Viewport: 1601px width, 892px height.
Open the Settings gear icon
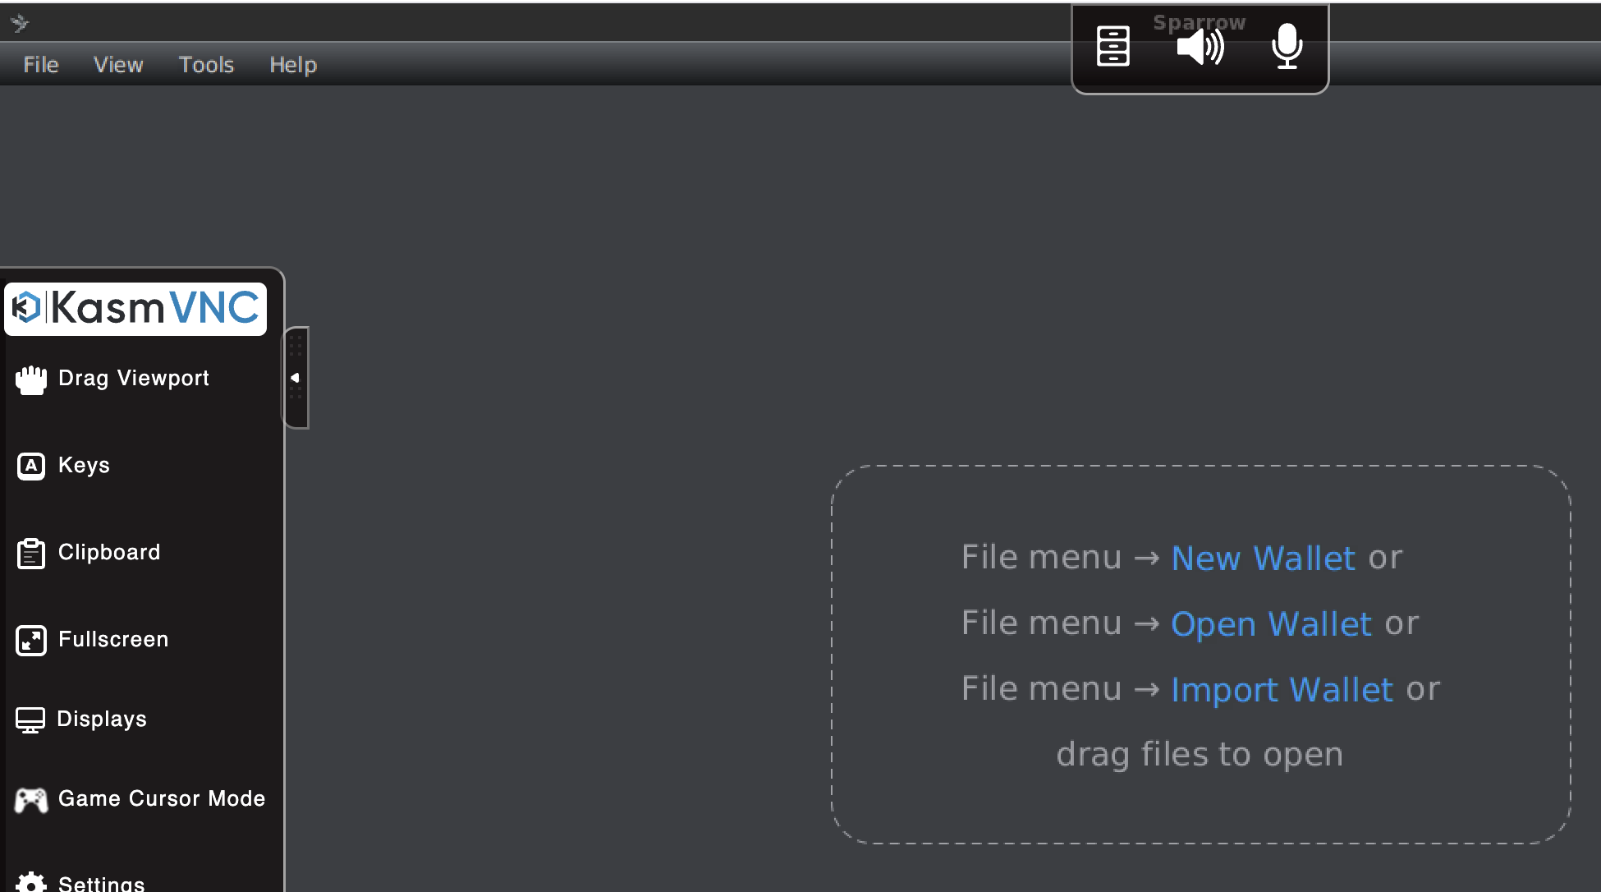pos(31,882)
